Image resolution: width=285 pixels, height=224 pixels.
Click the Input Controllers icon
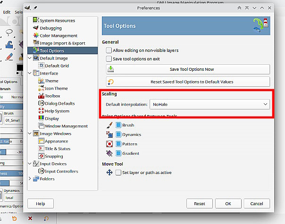click(41, 171)
